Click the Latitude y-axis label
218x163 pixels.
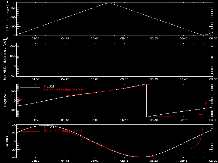pyautogui.click(x=7, y=141)
